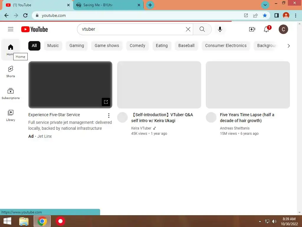302x227 pixels.
Task: Click the Keira Ukagi video thumbnail
Action: (x=159, y=85)
